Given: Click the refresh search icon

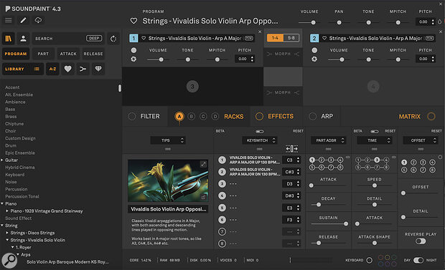Looking at the screenshot, I should point(113,39).
